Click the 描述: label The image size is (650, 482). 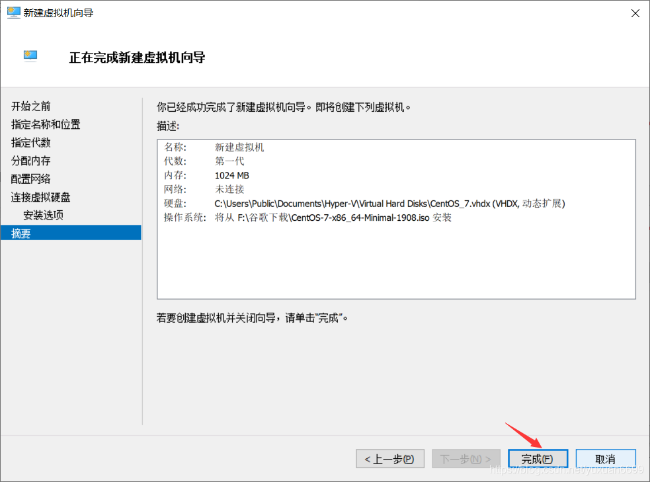[x=168, y=126]
